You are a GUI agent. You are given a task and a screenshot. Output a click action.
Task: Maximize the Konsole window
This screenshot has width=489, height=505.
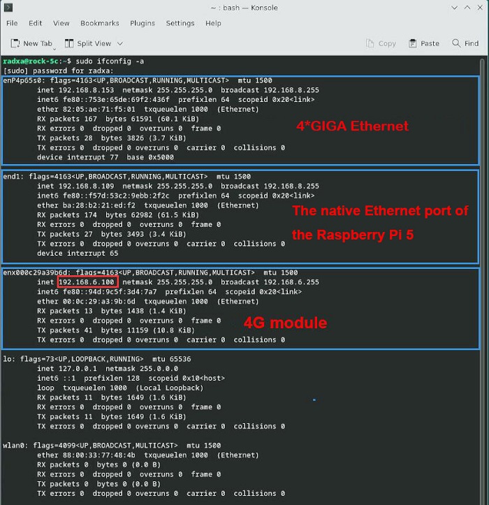pyautogui.click(x=467, y=8)
